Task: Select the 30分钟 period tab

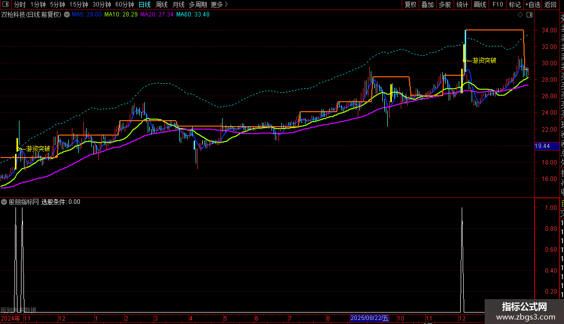Action: (102, 4)
